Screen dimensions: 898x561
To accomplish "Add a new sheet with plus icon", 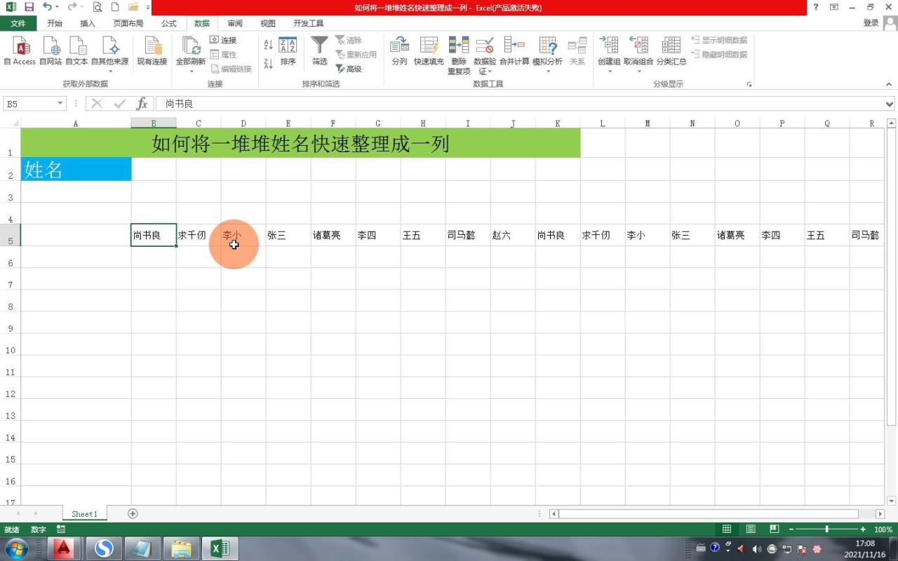I will point(133,513).
